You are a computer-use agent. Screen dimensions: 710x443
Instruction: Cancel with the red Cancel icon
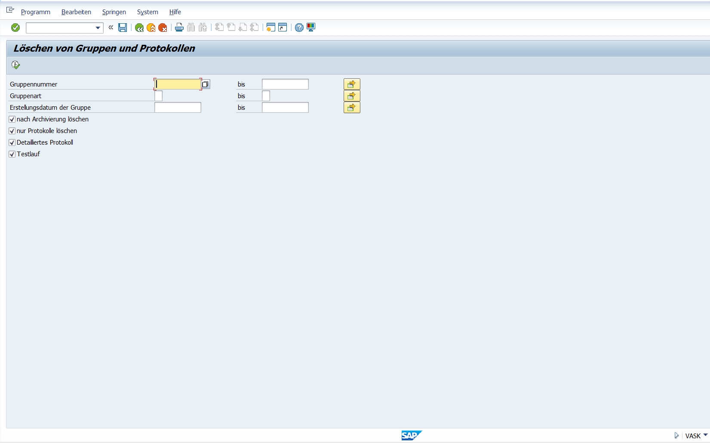(163, 28)
